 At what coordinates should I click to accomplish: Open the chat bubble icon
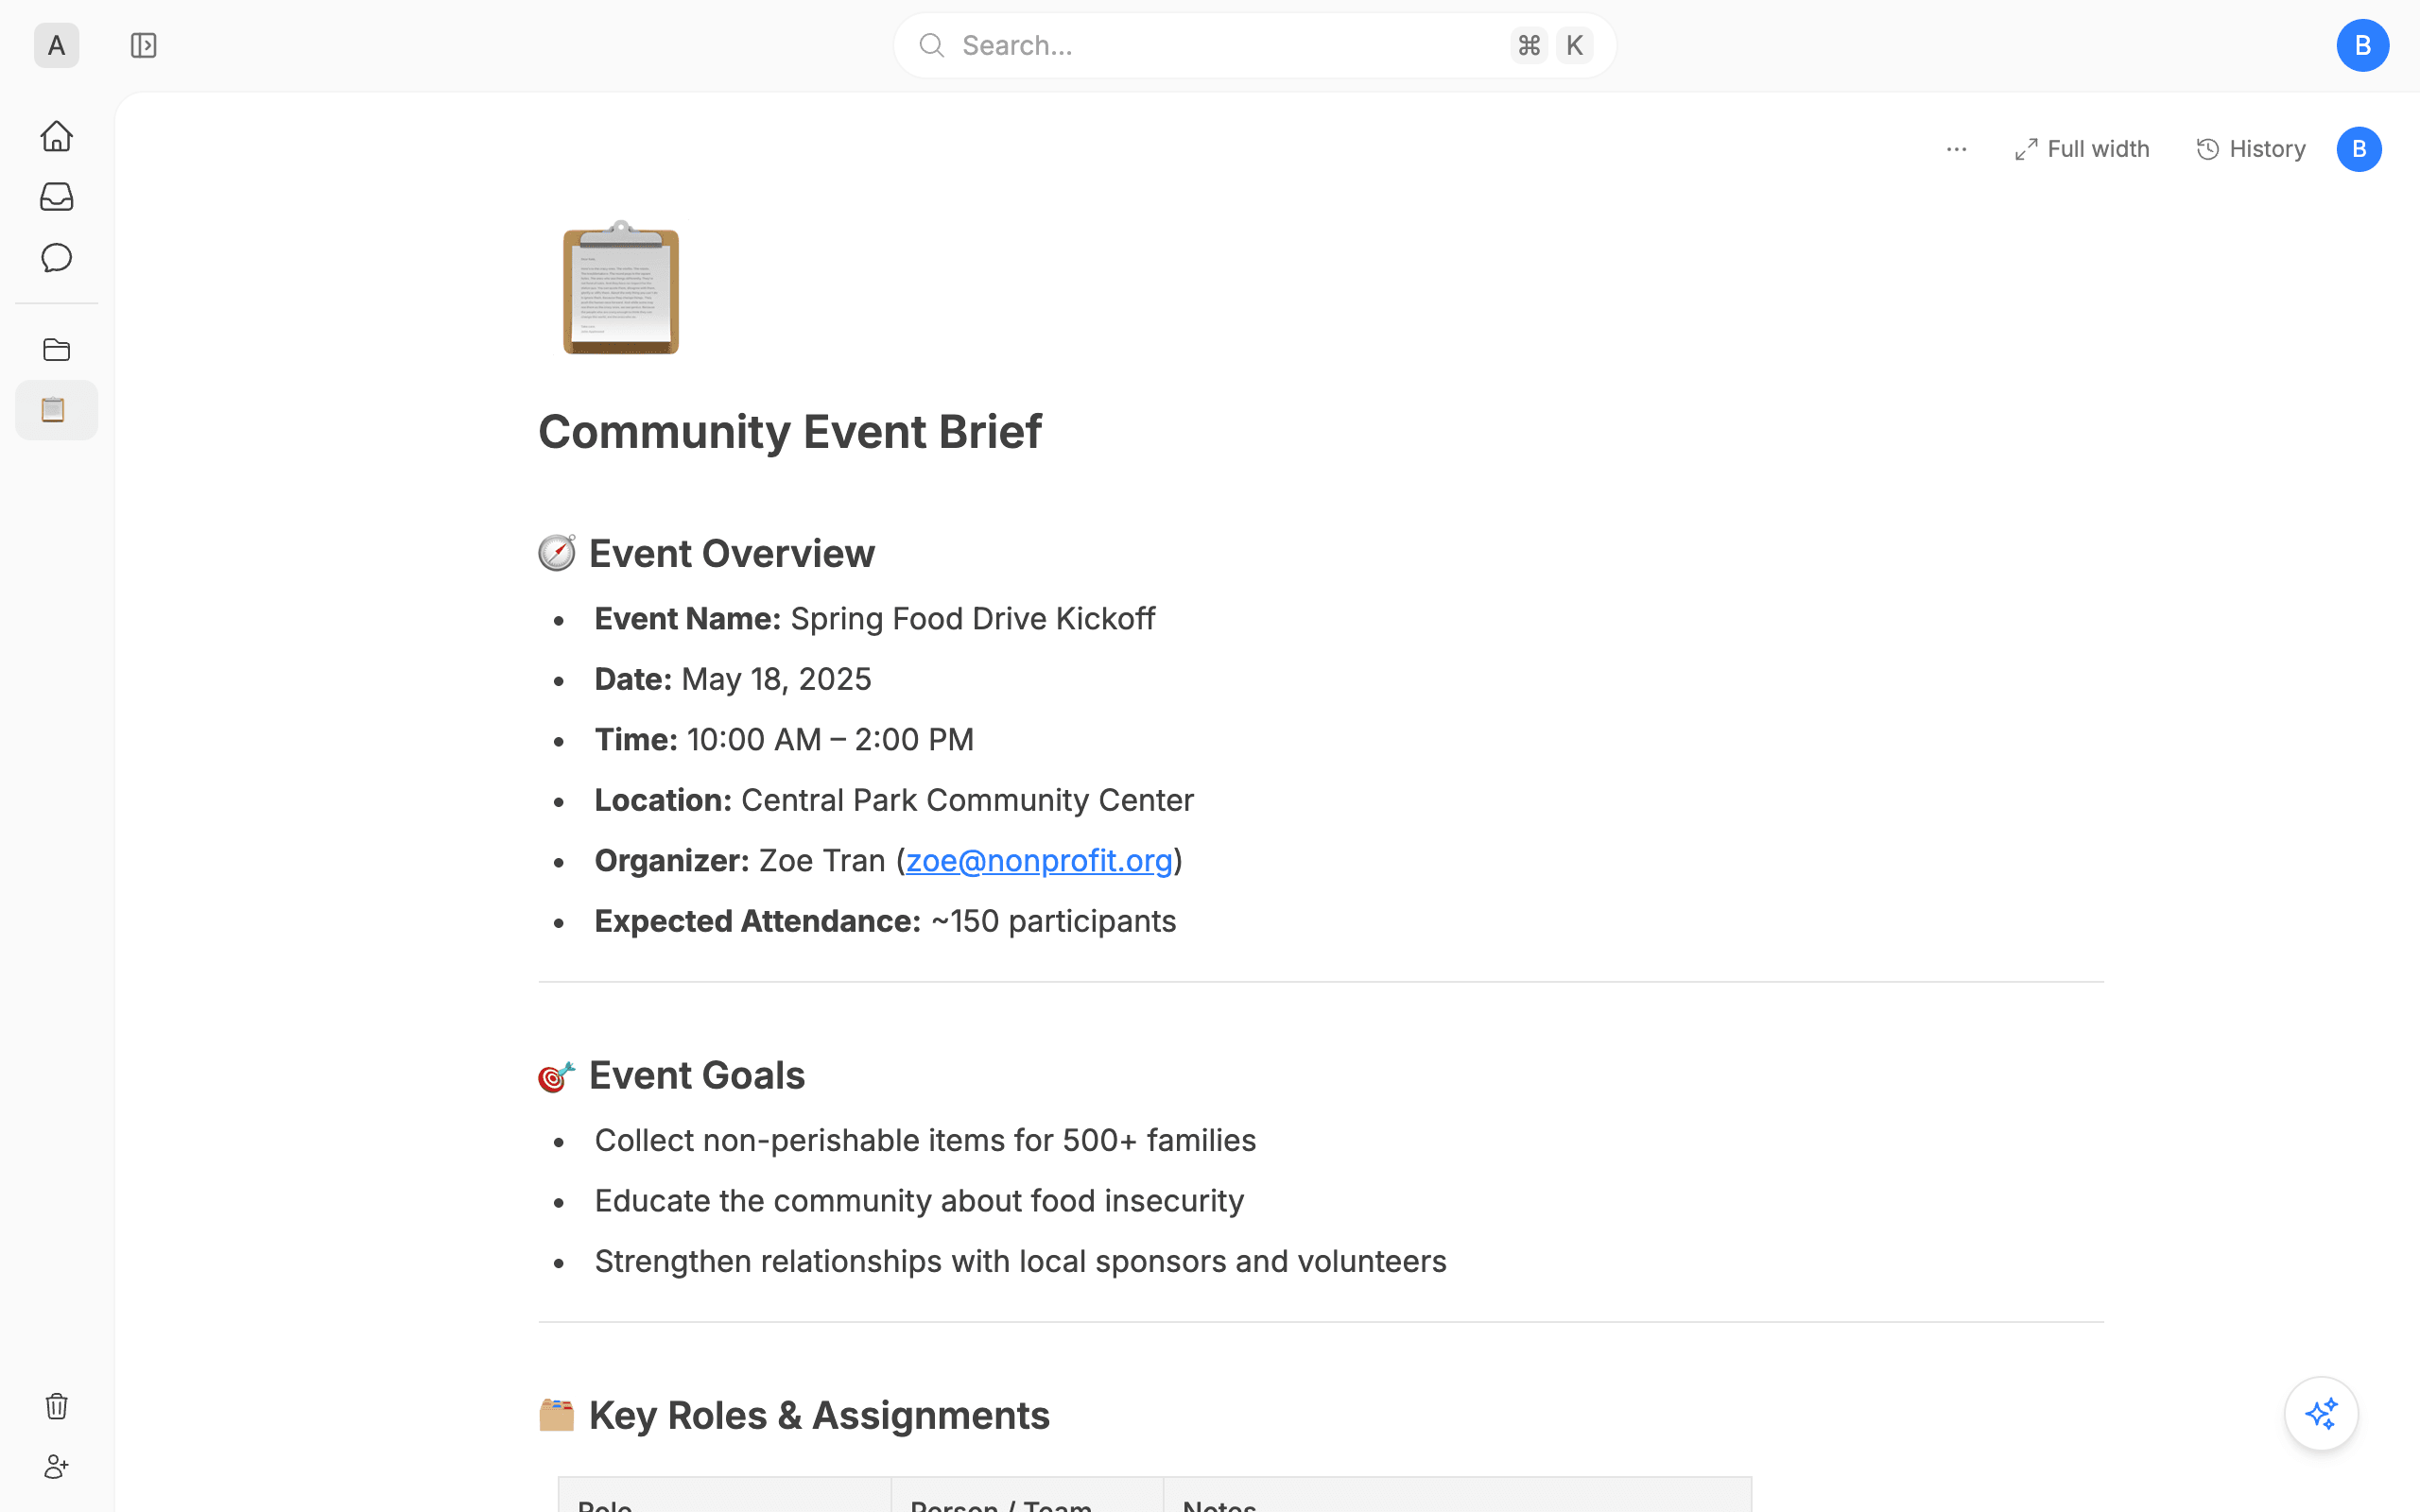click(57, 258)
